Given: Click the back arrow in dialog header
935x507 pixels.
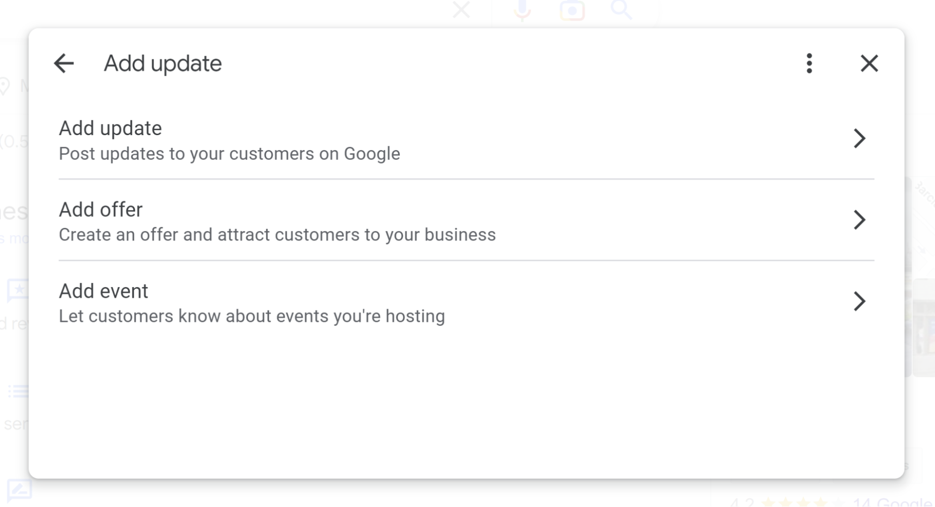Looking at the screenshot, I should click(64, 63).
